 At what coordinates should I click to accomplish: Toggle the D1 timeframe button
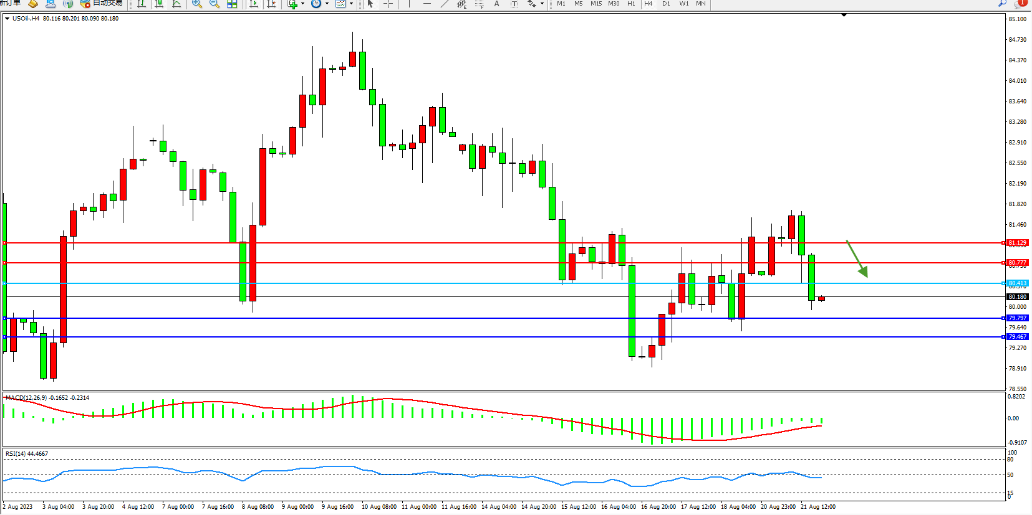coord(666,4)
